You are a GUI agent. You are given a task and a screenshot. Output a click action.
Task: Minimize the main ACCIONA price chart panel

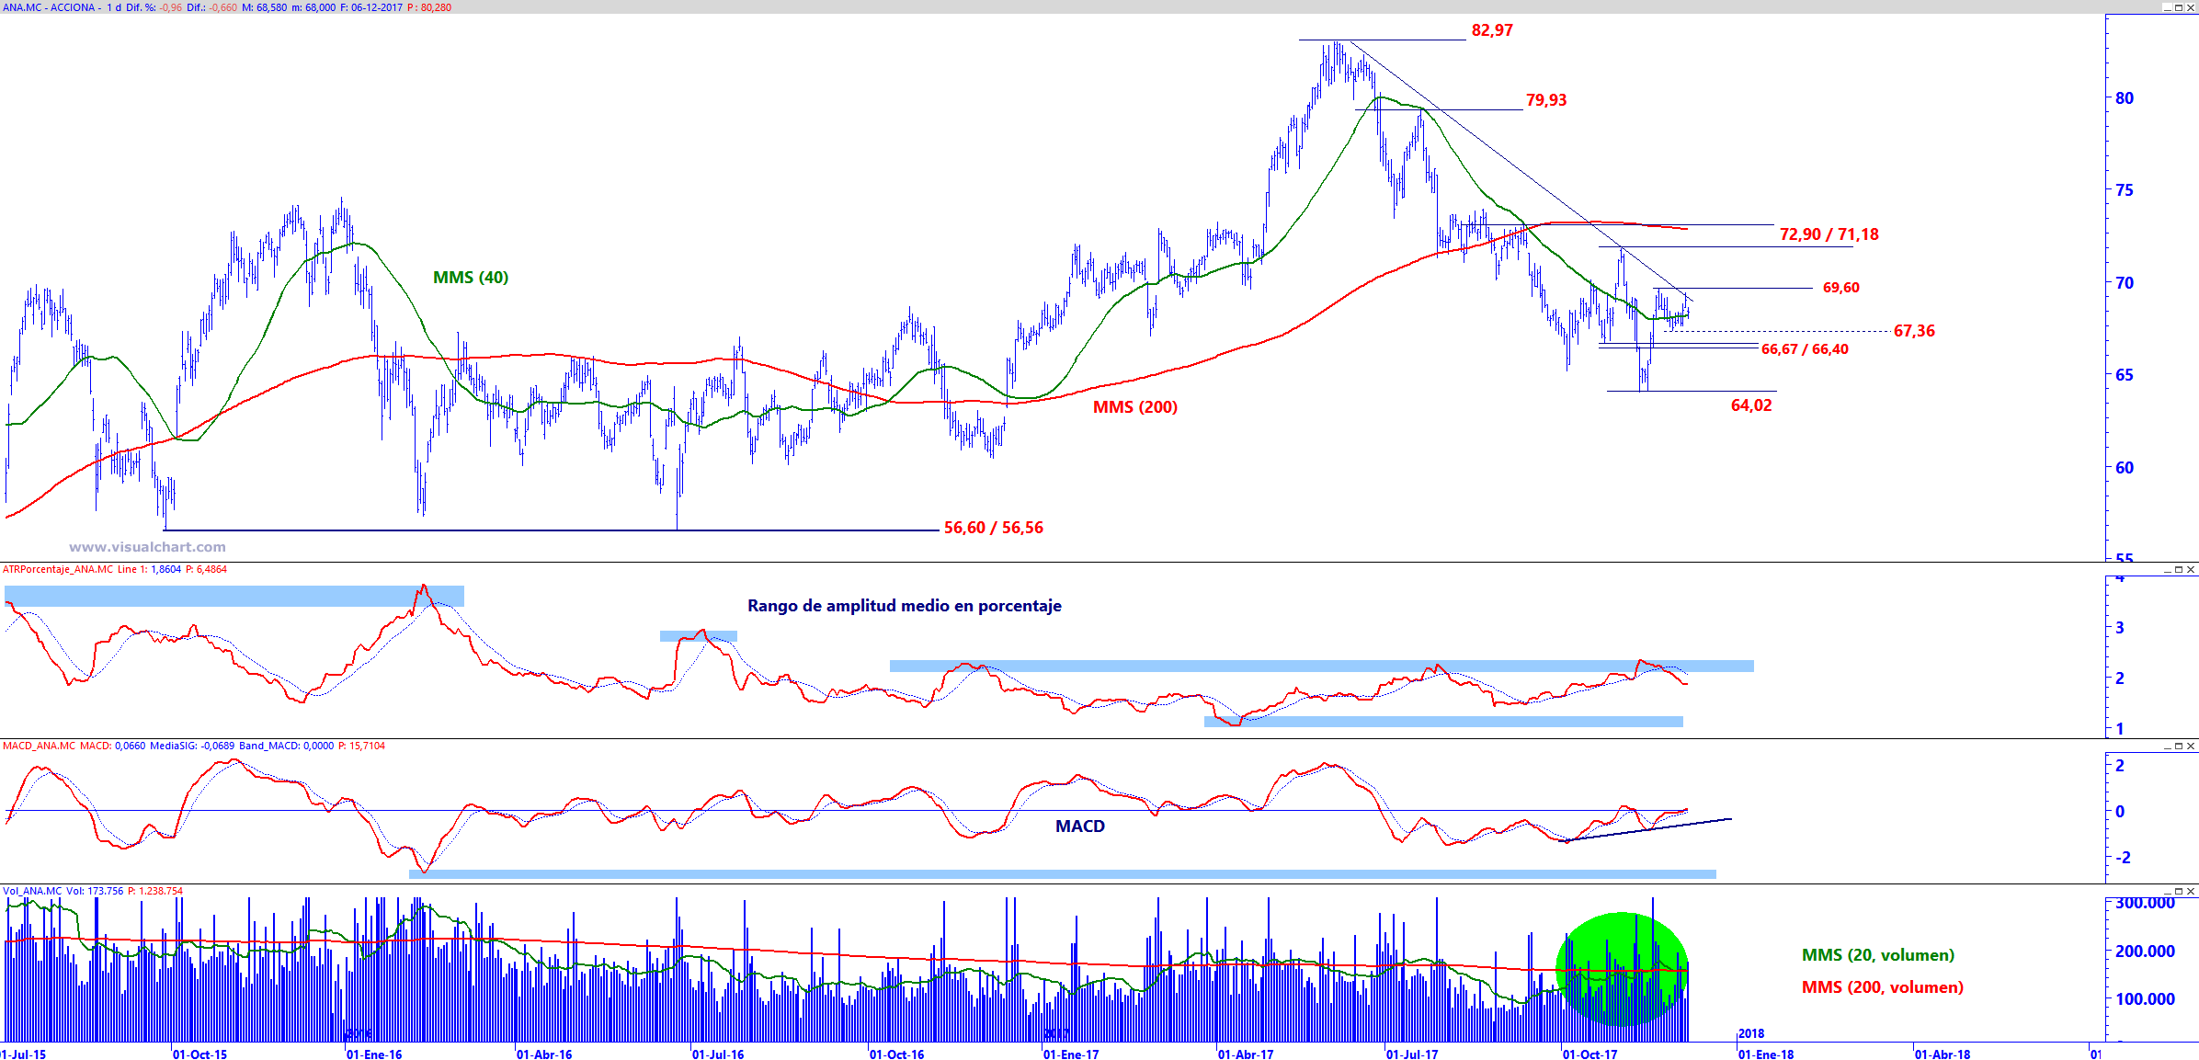pyautogui.click(x=2167, y=7)
